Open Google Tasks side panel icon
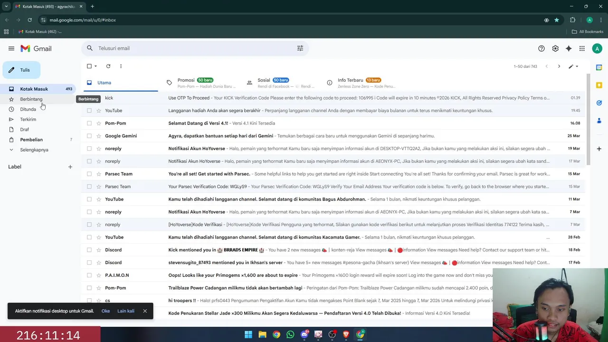The height and width of the screenshot is (342, 608). click(x=599, y=103)
